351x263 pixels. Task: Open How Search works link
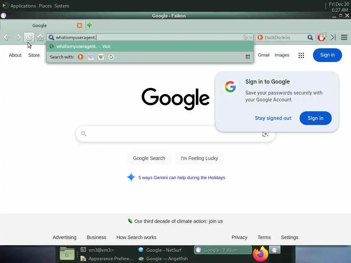pyautogui.click(x=136, y=237)
